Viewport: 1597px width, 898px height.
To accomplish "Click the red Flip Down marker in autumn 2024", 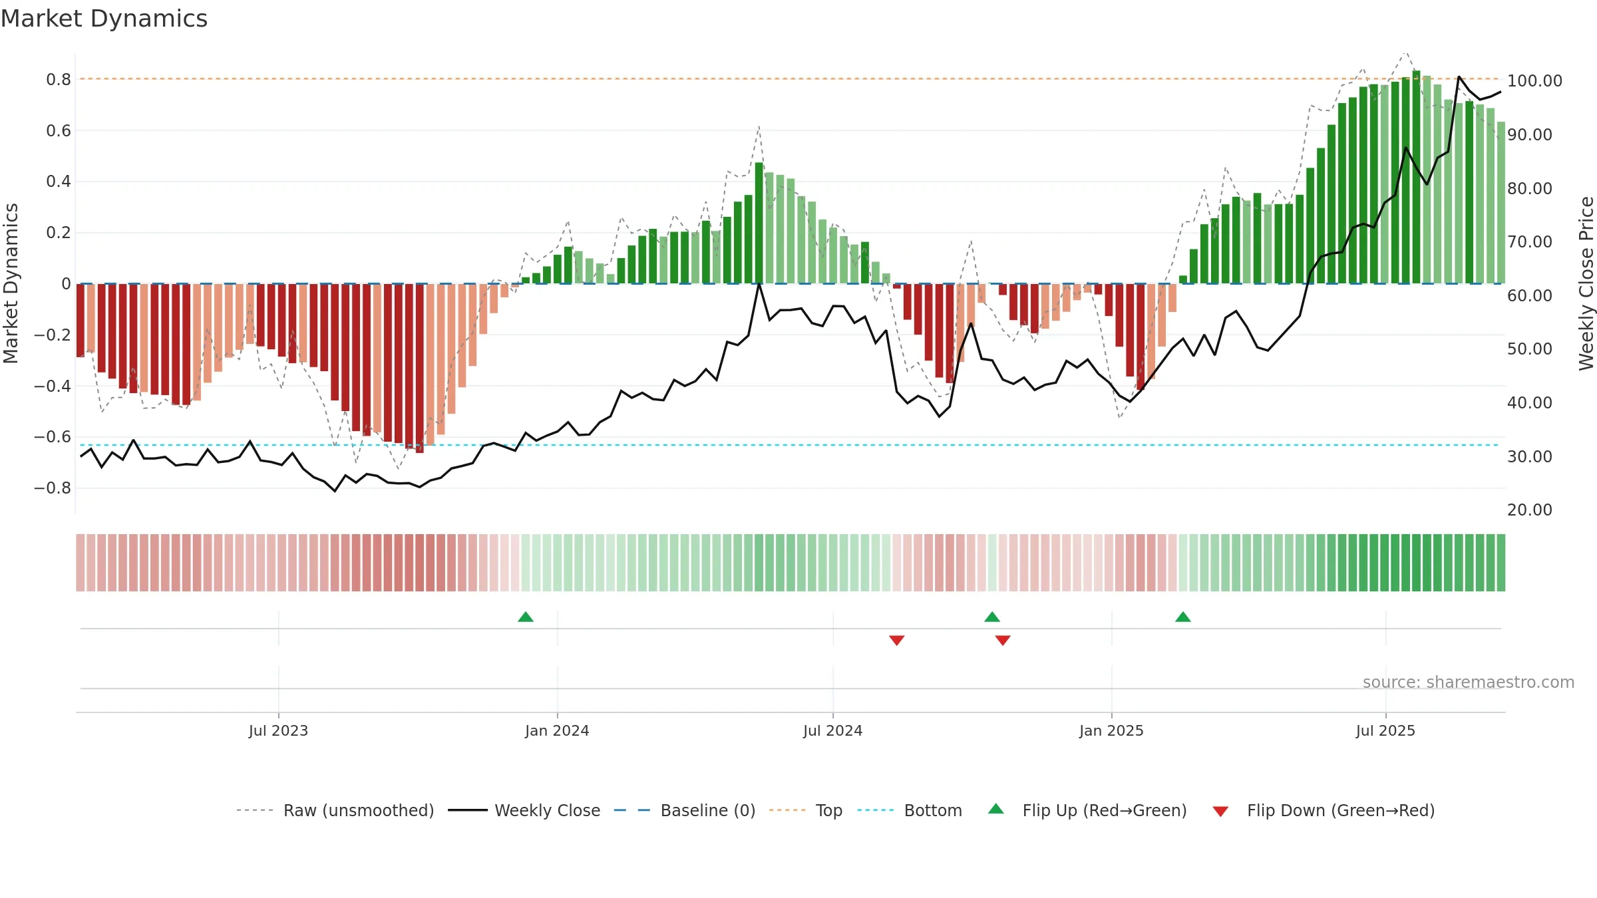I will tap(1003, 640).
